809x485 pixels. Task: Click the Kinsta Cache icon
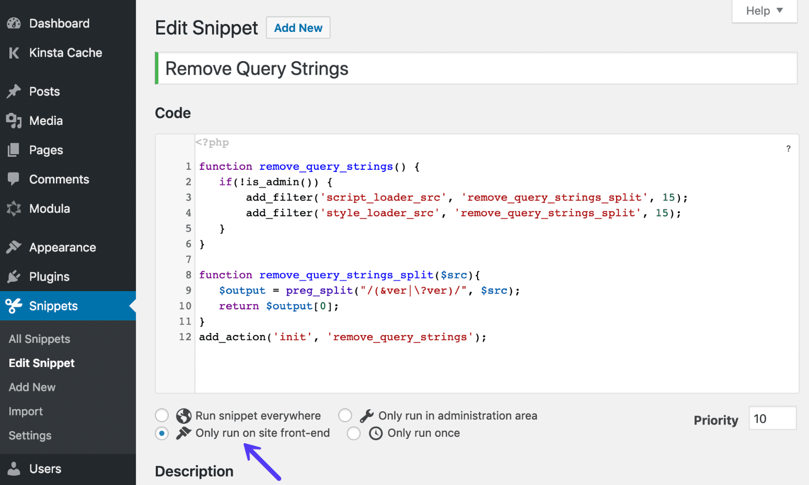(13, 52)
